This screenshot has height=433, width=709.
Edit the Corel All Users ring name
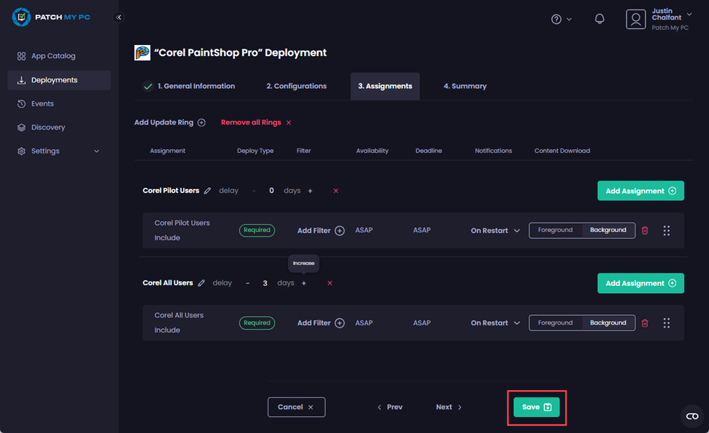[201, 283]
